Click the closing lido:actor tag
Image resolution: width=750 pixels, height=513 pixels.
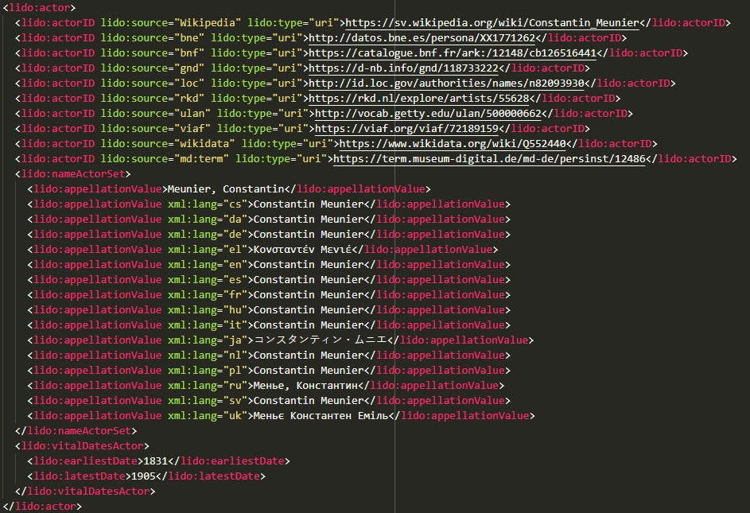(x=42, y=507)
